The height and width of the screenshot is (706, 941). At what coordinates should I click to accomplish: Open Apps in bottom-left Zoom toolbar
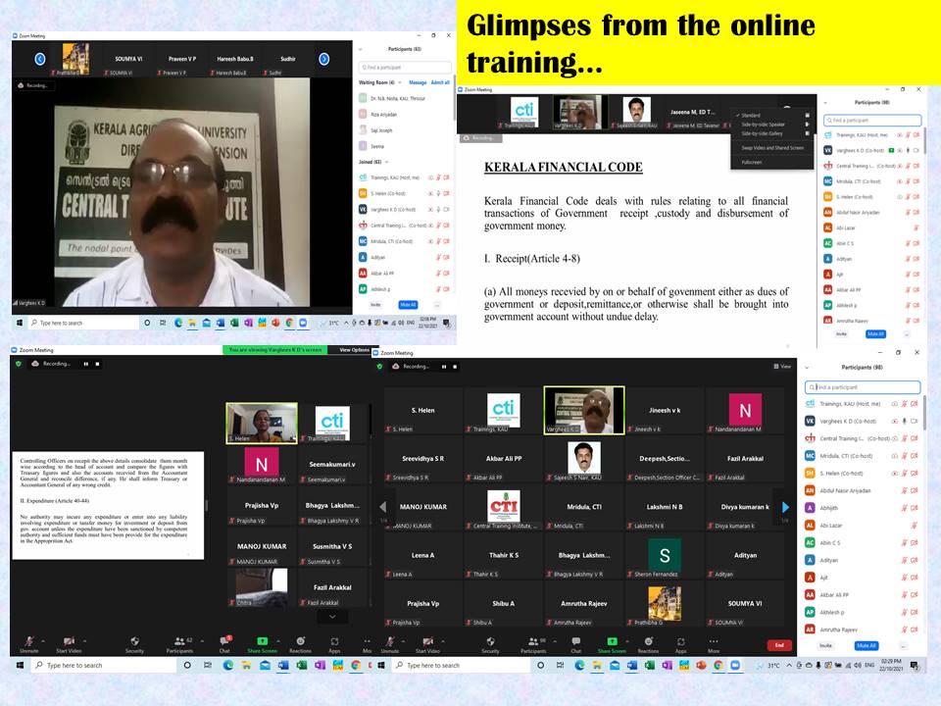point(334,644)
